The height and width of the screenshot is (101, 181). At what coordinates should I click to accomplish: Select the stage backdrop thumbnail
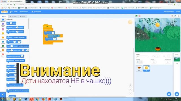click(x=177, y=59)
